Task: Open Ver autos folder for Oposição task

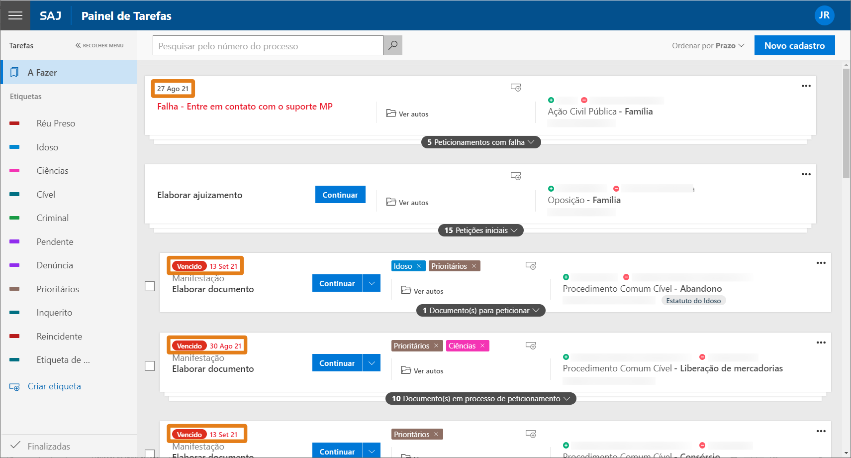Action: tap(407, 202)
